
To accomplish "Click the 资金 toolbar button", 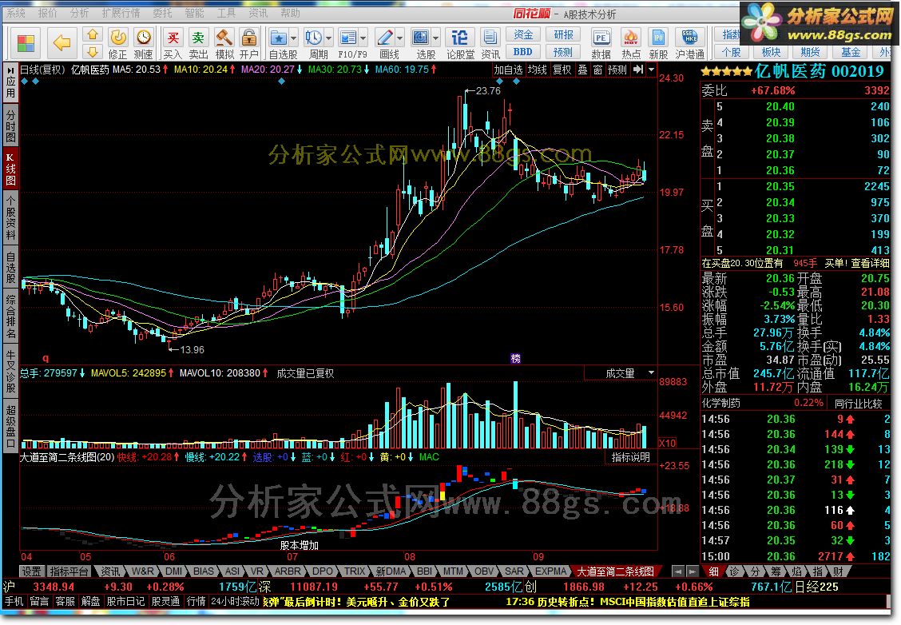I will (x=523, y=34).
